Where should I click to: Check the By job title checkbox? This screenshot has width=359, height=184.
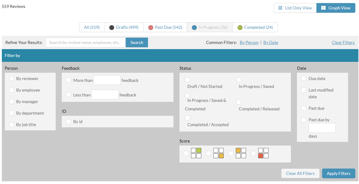pyautogui.click(x=12, y=124)
